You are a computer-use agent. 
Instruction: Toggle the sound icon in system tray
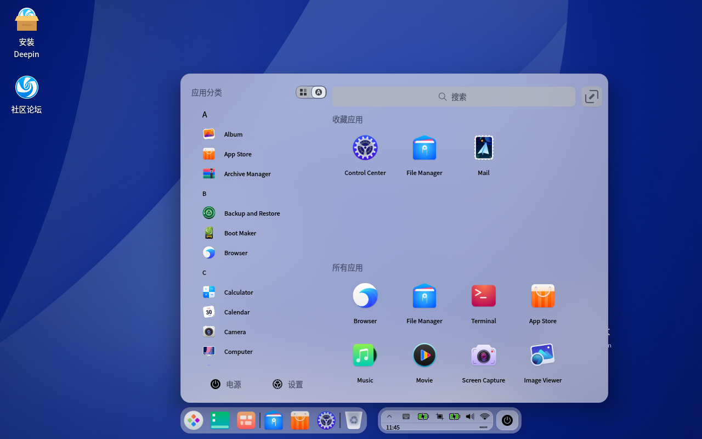tap(469, 416)
